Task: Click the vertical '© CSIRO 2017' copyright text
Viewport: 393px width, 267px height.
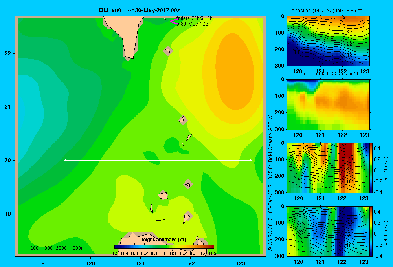Action: pyautogui.click(x=270, y=234)
